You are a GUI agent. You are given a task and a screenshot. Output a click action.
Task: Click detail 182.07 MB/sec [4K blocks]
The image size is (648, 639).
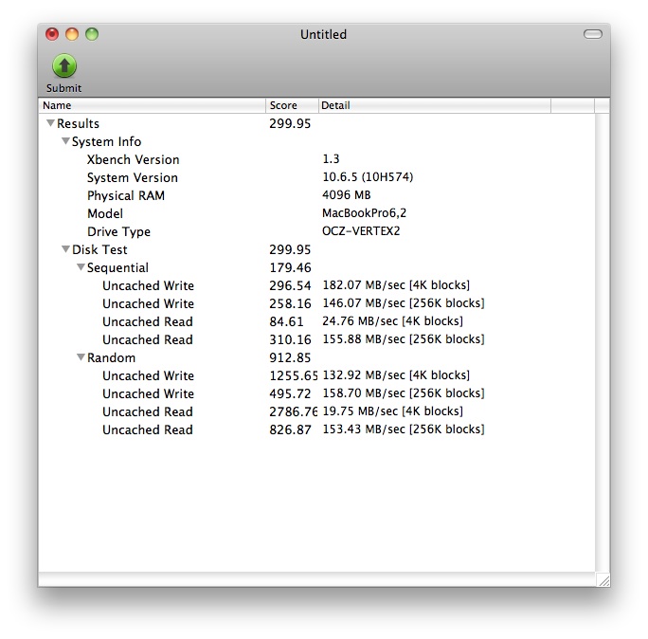[x=396, y=285]
